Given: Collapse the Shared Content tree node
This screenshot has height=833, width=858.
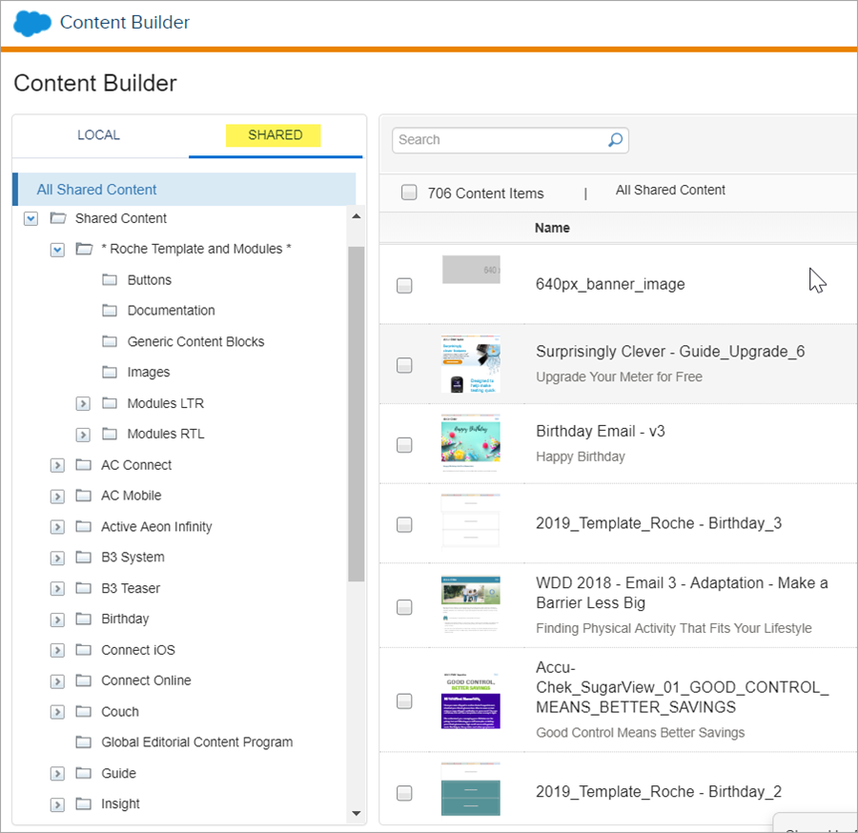Looking at the screenshot, I should [x=31, y=219].
